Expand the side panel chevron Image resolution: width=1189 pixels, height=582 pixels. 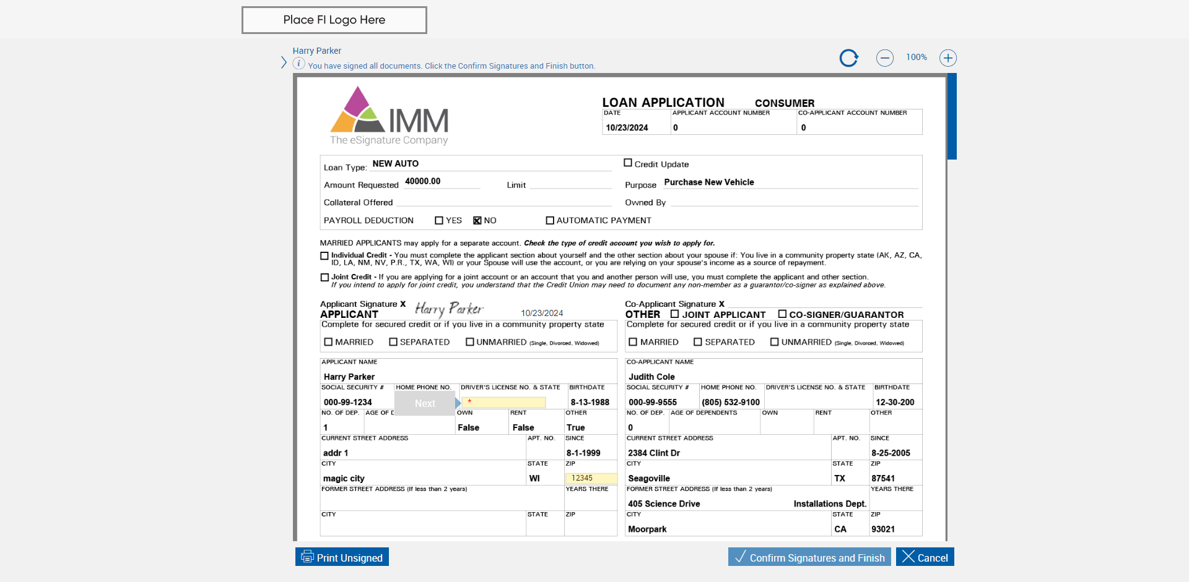pyautogui.click(x=284, y=62)
